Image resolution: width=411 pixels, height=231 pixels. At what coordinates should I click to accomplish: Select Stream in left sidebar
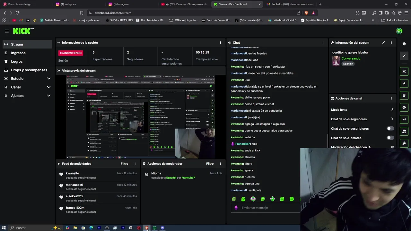(x=27, y=44)
